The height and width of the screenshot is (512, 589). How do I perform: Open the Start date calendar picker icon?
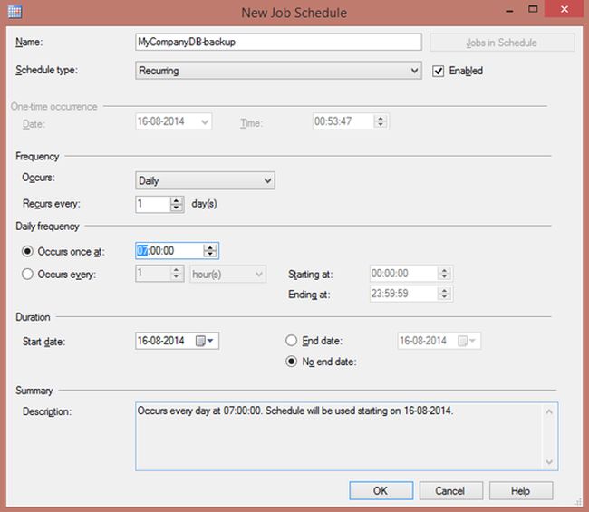200,341
